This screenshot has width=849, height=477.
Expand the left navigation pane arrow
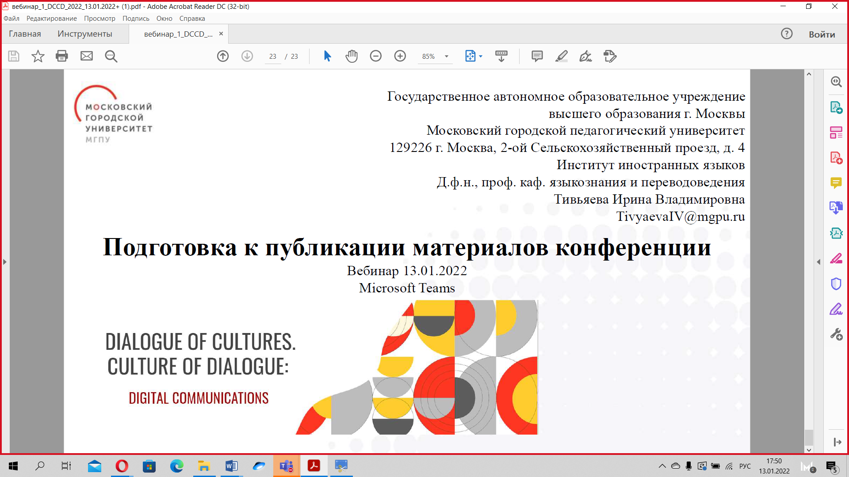5,262
